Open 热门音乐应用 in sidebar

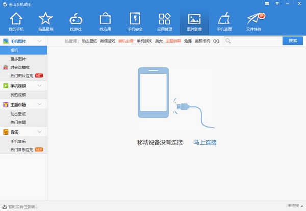[23, 150]
